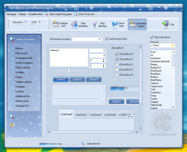
Task: Click the trackbar thumb below sMemo2
Action: (x=69, y=70)
